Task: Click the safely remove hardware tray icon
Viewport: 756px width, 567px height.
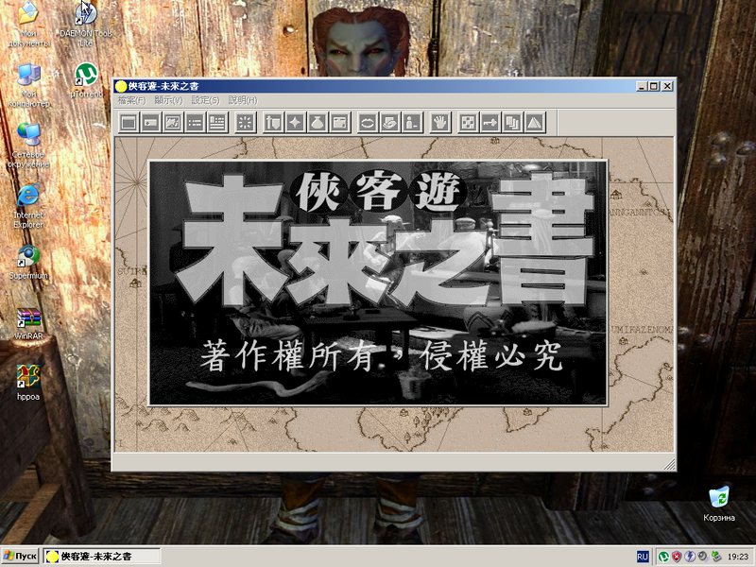Action: pyautogui.click(x=716, y=557)
